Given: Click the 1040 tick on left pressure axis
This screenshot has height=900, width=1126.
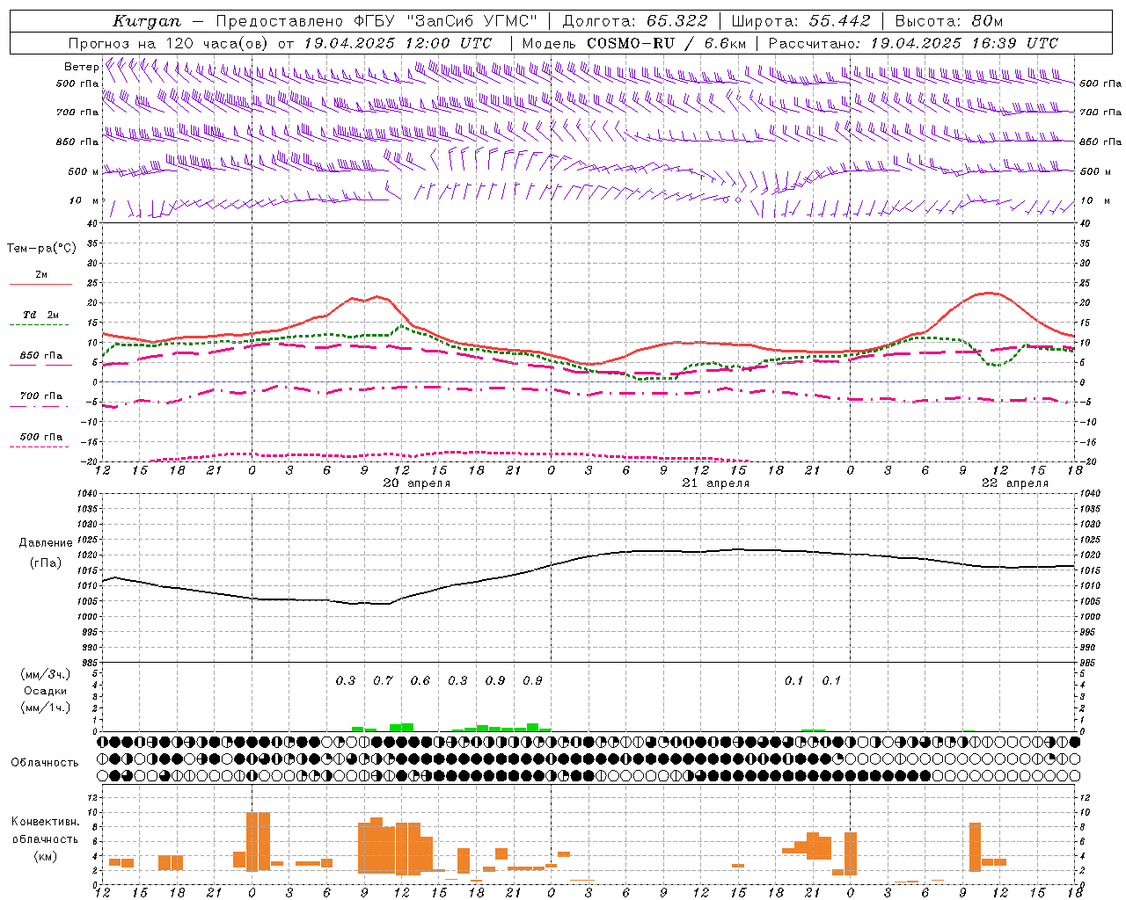Looking at the screenshot, I should click(x=87, y=494).
